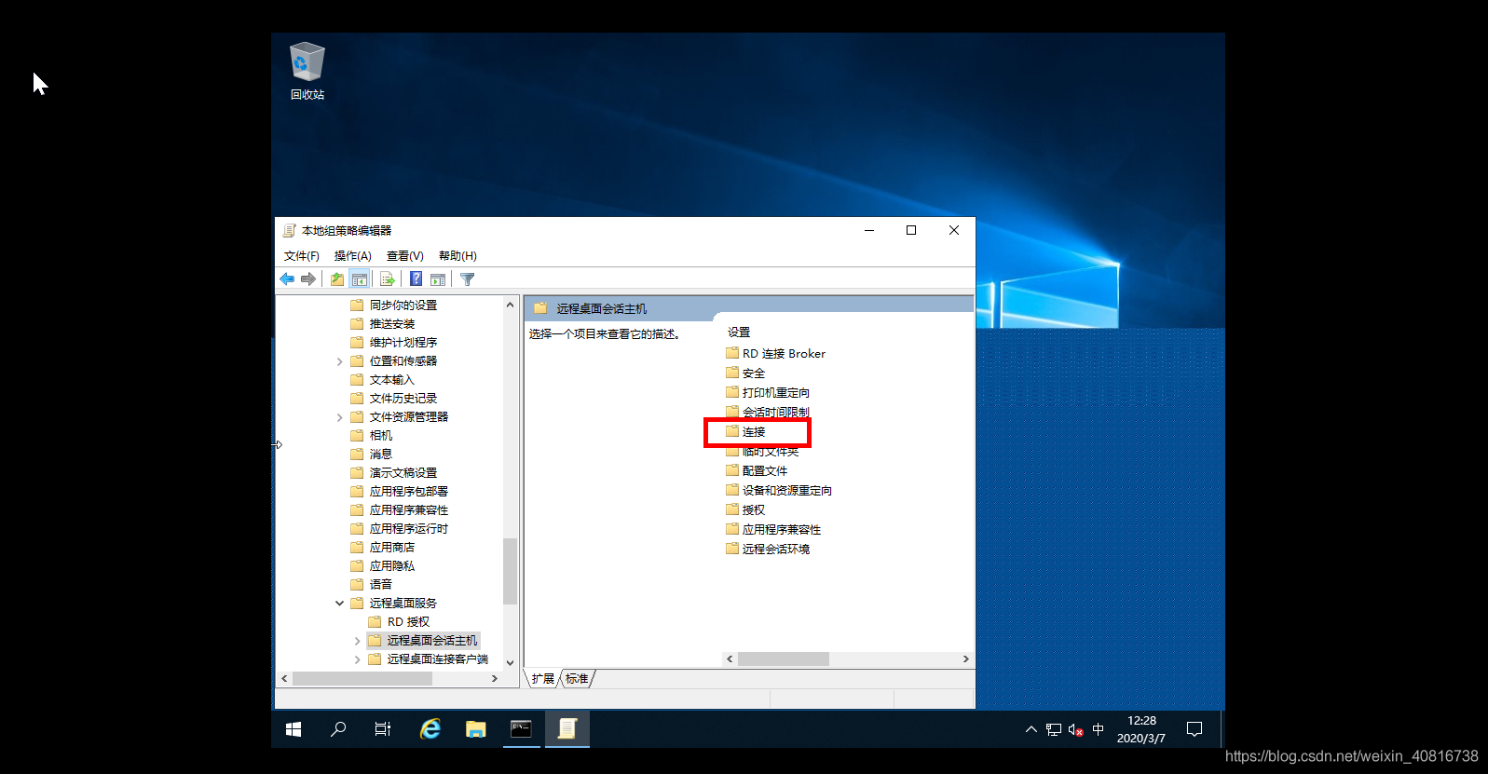Image resolution: width=1488 pixels, height=774 pixels.
Task: Select RD 授权 in the tree
Action: [x=408, y=622]
